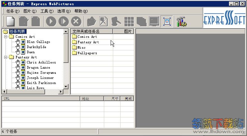
Task: Select the Chris Achilleos task
Action: [x=41, y=62]
